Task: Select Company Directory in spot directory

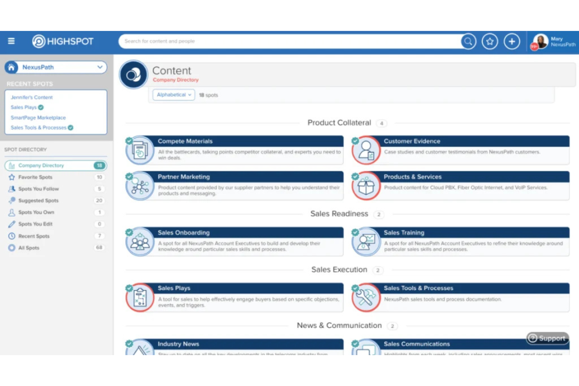Action: [56, 165]
